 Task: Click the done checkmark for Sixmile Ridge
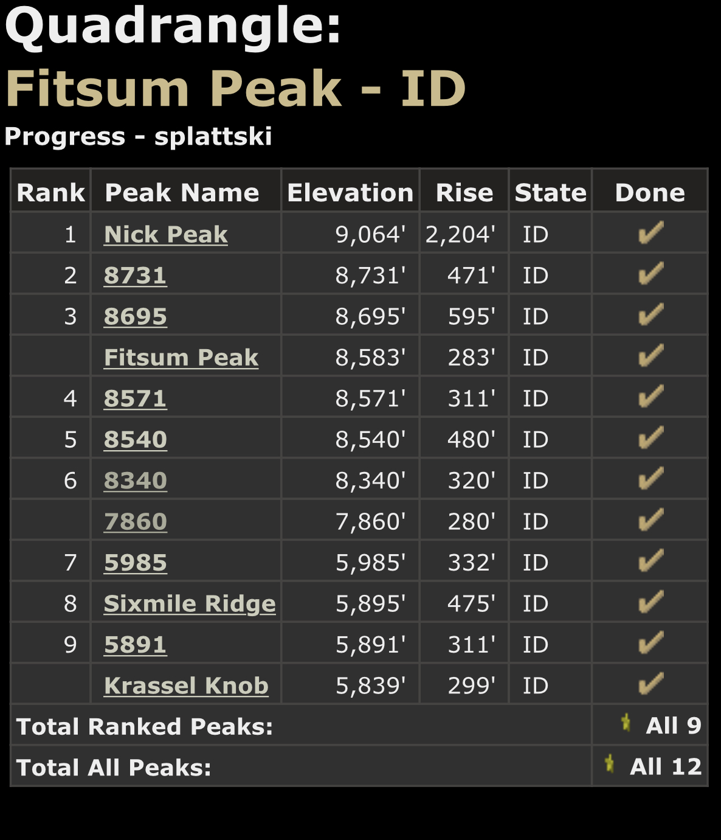click(650, 602)
